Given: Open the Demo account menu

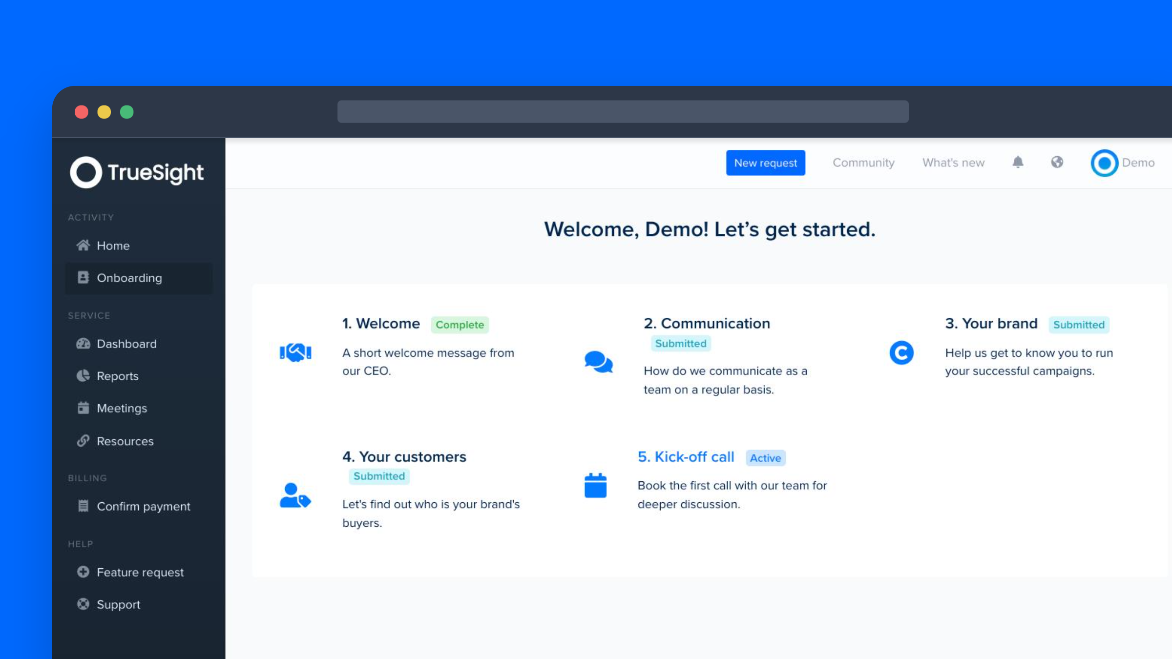Looking at the screenshot, I should coord(1122,163).
